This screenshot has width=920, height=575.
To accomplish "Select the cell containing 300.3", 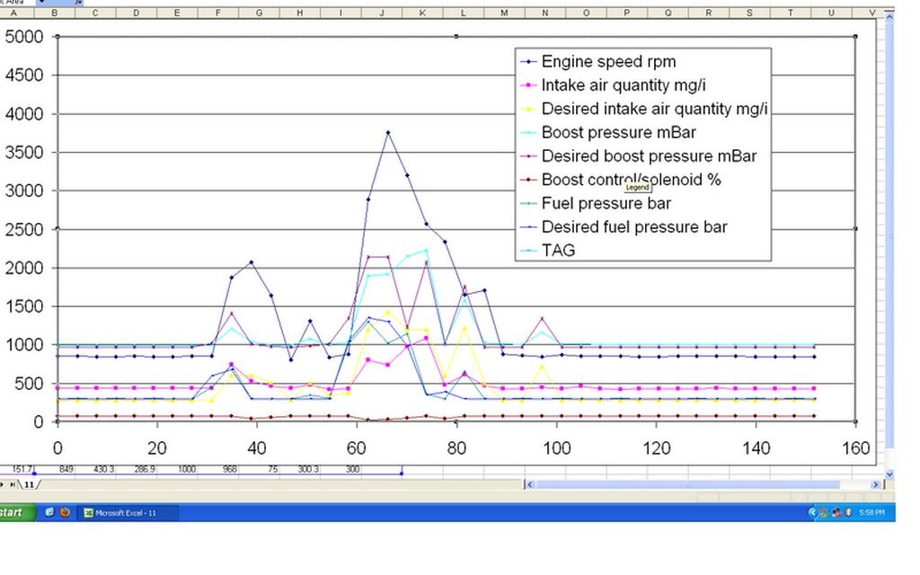I will (x=300, y=469).
